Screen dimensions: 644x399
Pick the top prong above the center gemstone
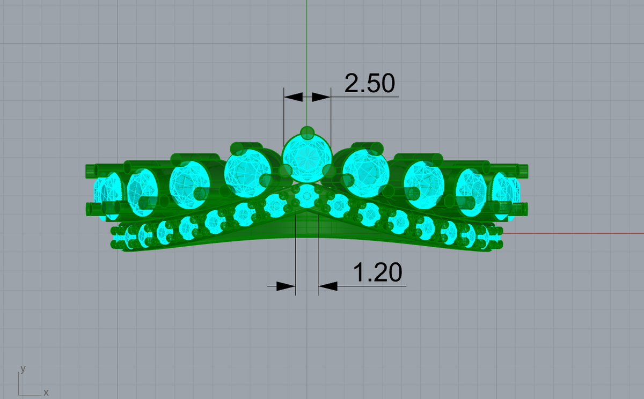pos(307,132)
